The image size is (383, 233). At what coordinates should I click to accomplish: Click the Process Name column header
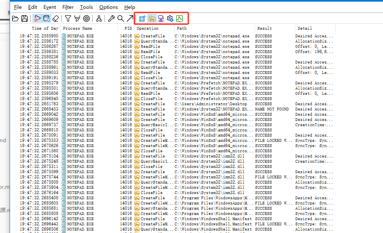(x=77, y=29)
